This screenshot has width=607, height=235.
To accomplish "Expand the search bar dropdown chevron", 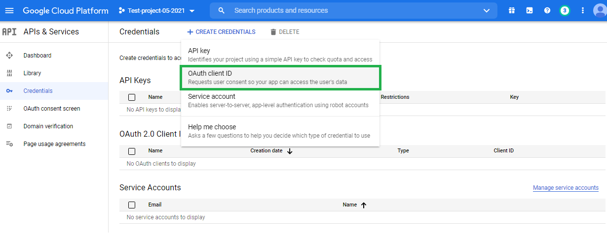I will (x=487, y=10).
